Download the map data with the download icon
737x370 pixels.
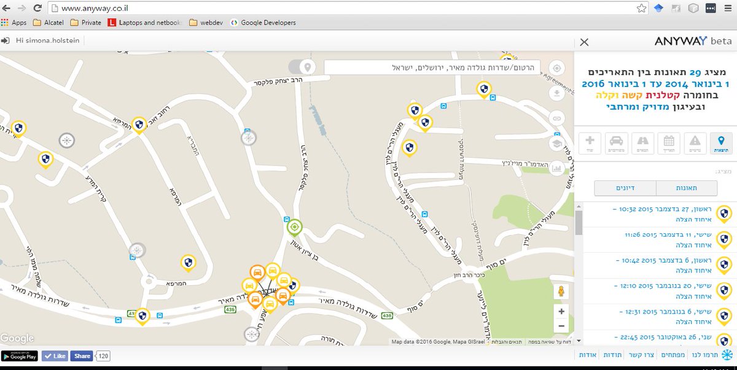coord(557,93)
